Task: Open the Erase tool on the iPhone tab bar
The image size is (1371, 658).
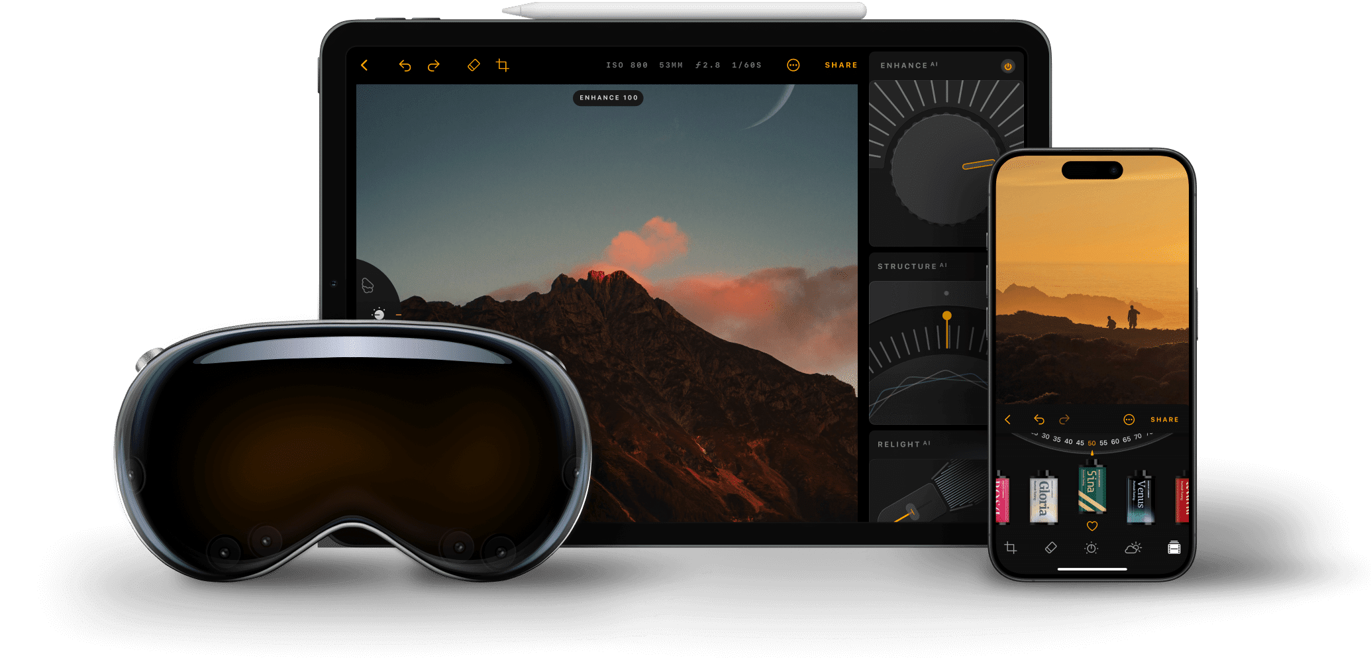Action: pos(1051,547)
